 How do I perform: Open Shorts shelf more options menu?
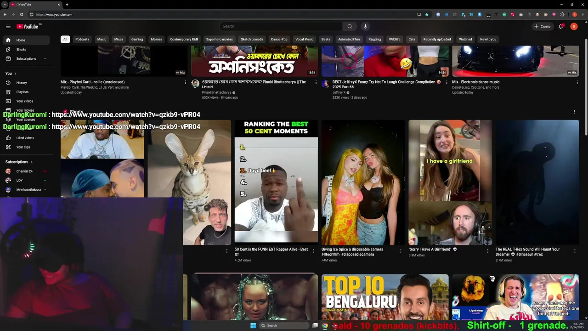[x=574, y=112]
